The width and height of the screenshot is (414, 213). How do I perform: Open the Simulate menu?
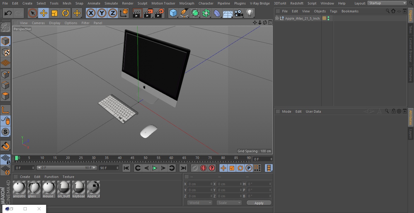pos(111,3)
